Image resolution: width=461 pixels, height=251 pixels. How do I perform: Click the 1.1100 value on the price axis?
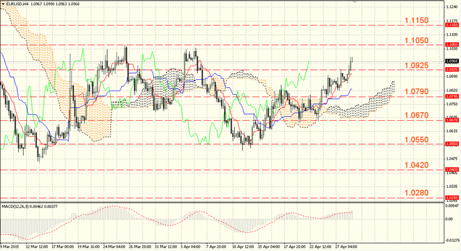click(x=452, y=35)
